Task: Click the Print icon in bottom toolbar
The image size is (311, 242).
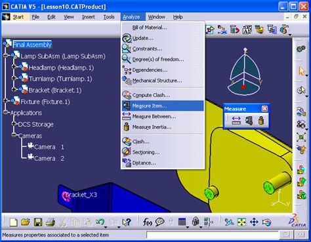Action: [x=51, y=222]
